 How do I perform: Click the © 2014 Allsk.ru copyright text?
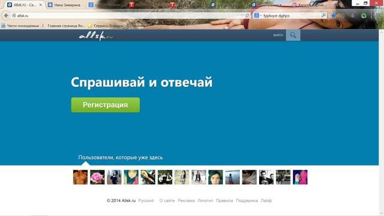[x=121, y=200]
